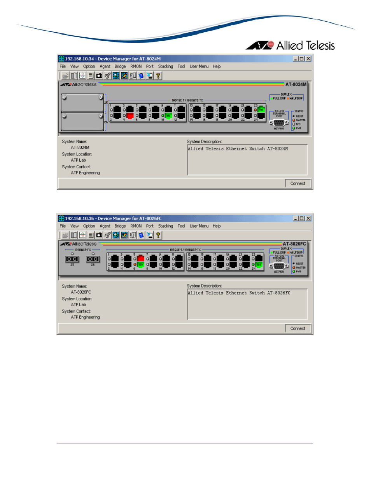Open Agent menu in AT-8024M window

point(105,66)
